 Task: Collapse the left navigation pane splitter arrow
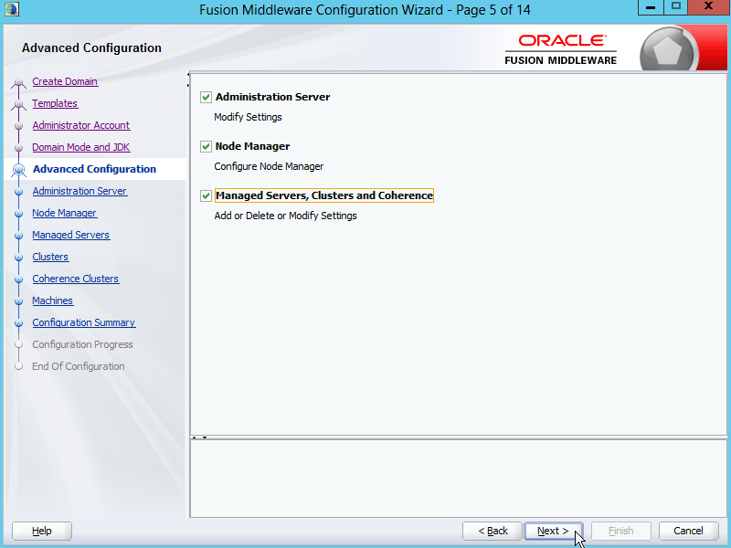click(x=188, y=75)
